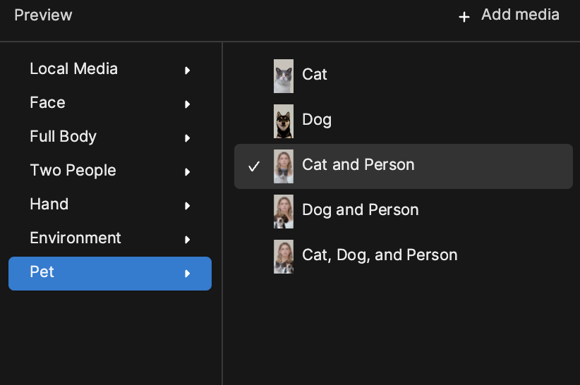Click the Dog and Person thumbnail image

[x=284, y=212]
